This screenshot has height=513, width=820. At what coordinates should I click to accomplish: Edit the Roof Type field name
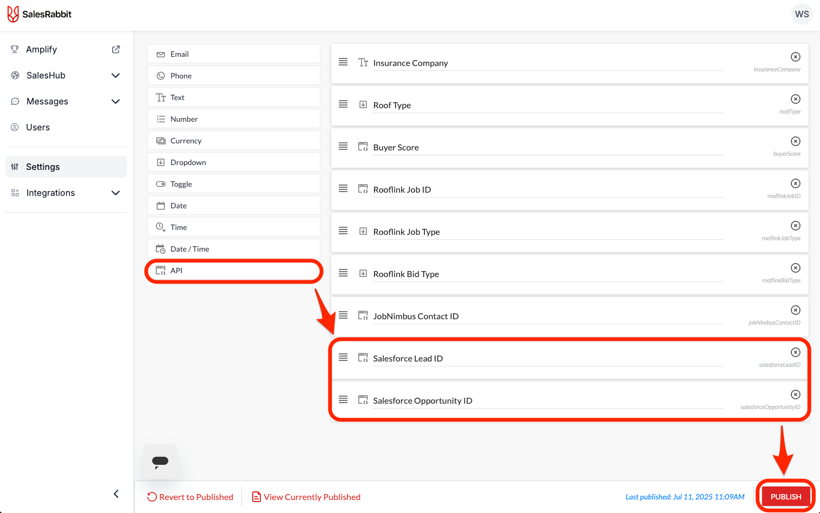tap(548, 106)
